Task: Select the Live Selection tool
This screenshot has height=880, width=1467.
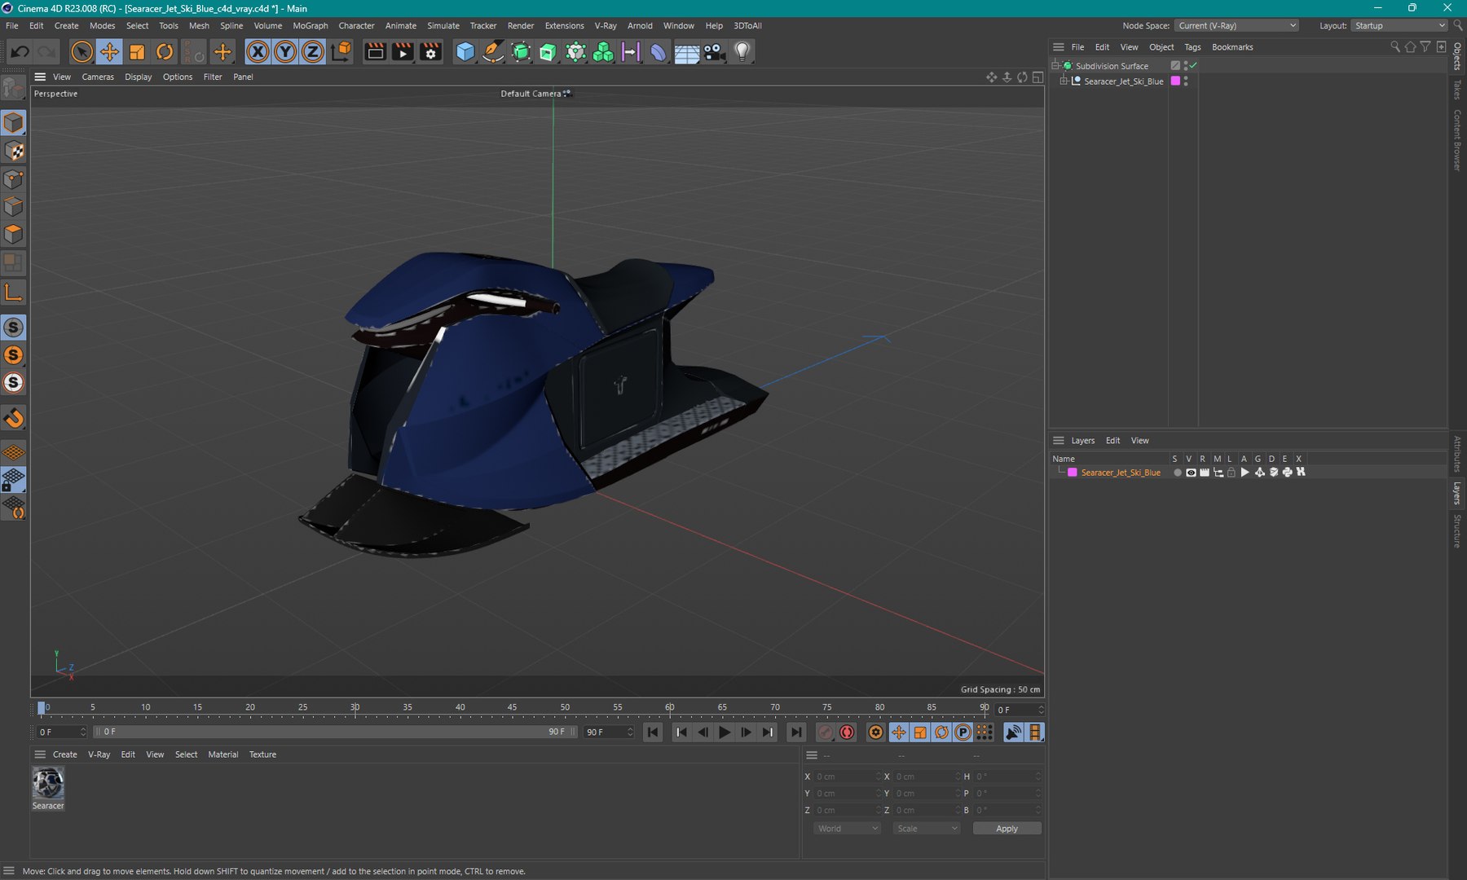Action: click(81, 52)
